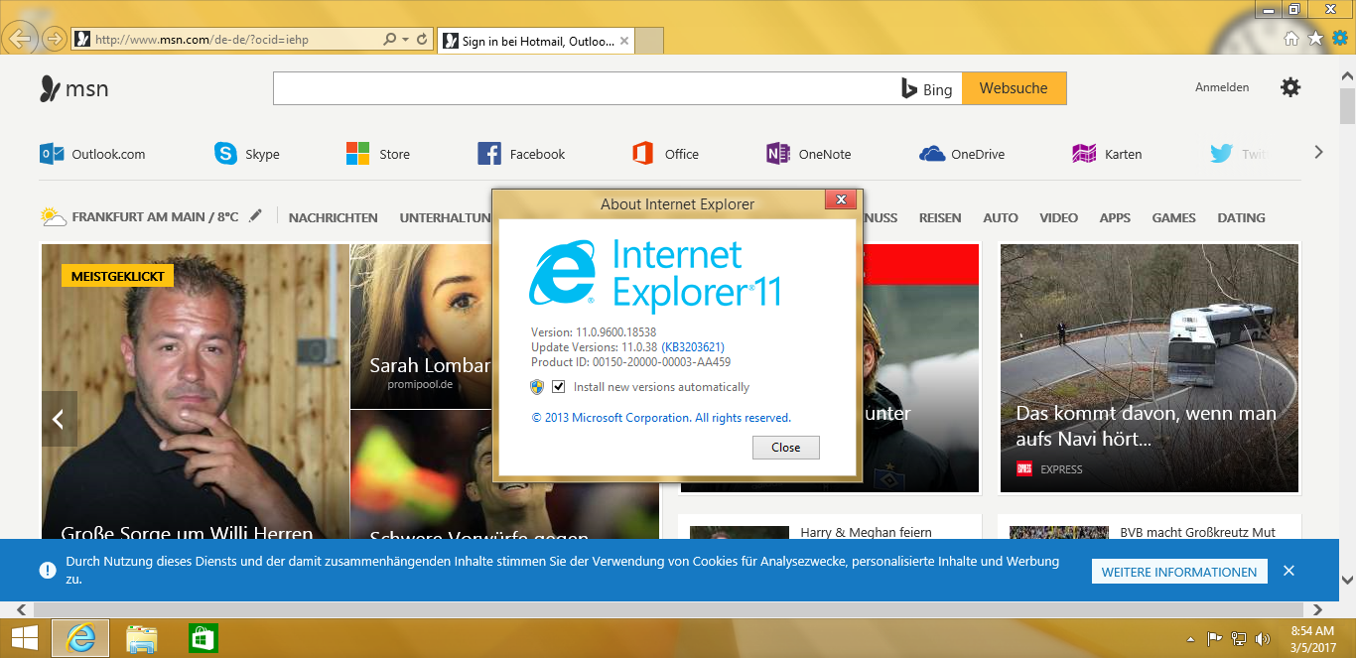The width and height of the screenshot is (1356, 658).
Task: Click the Websuche button
Action: point(1014,88)
